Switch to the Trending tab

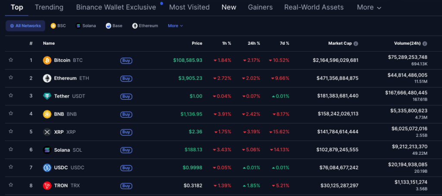[49, 7]
